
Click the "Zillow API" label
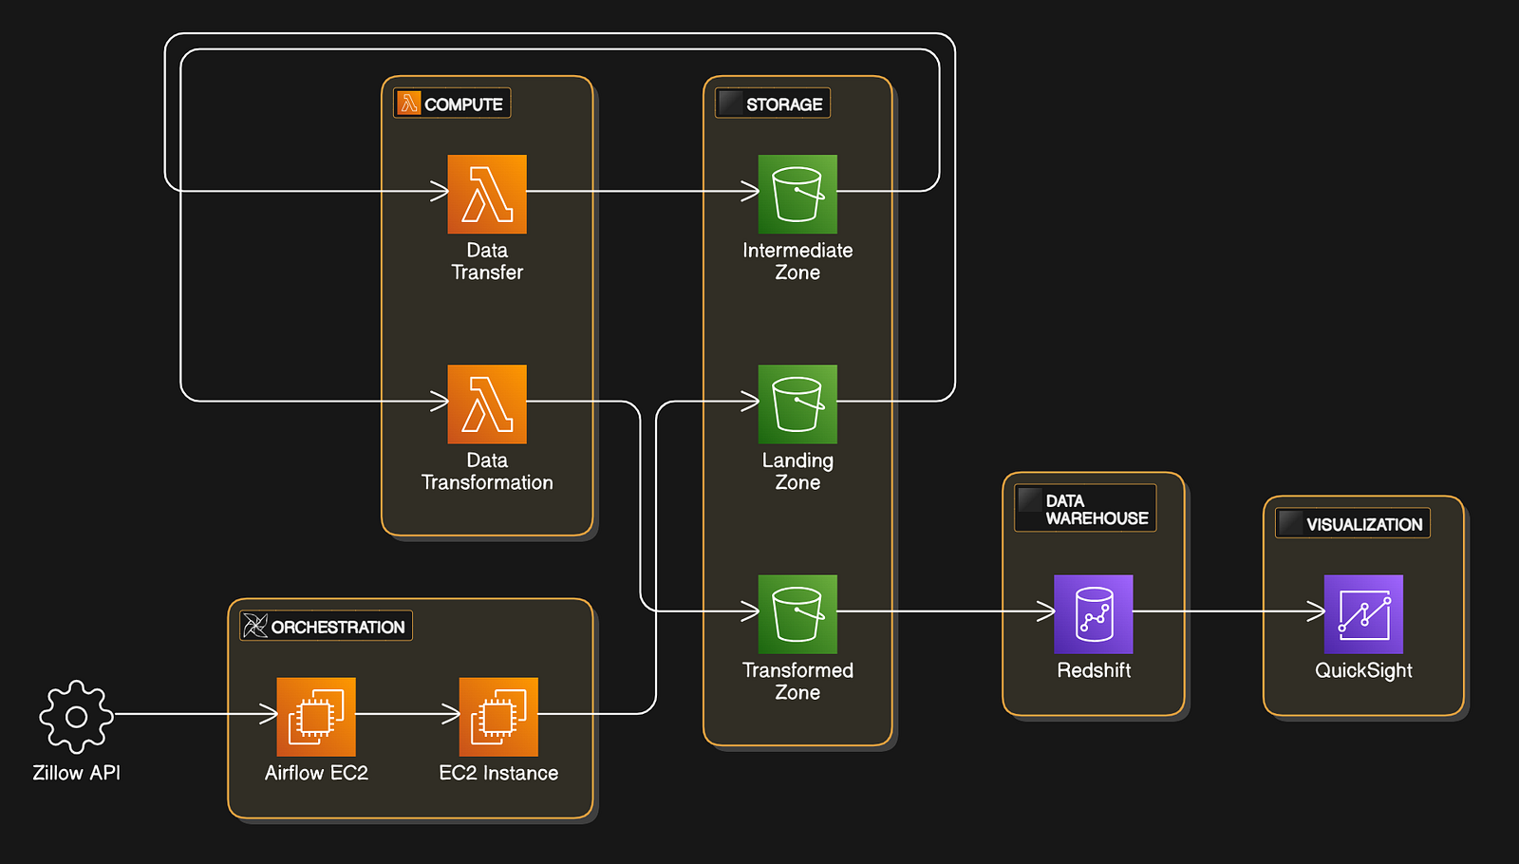pyautogui.click(x=77, y=773)
